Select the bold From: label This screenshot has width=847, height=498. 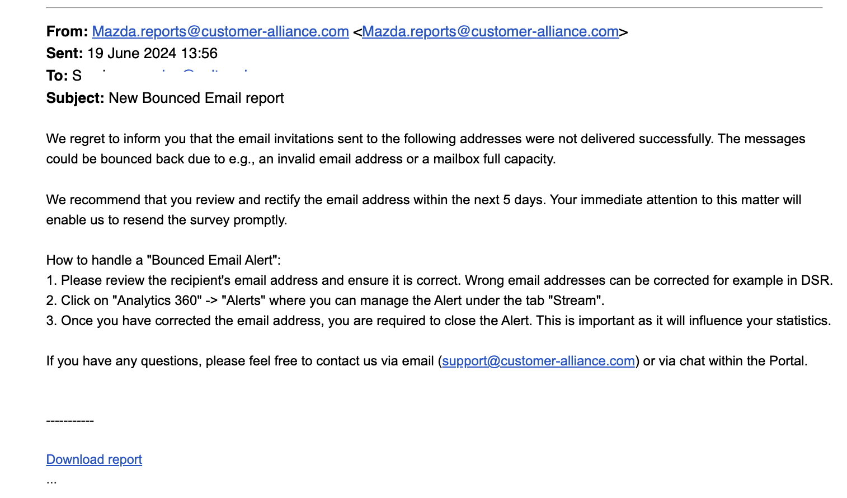click(x=67, y=31)
